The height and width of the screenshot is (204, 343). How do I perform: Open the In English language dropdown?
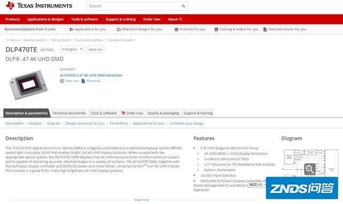[x=72, y=50]
